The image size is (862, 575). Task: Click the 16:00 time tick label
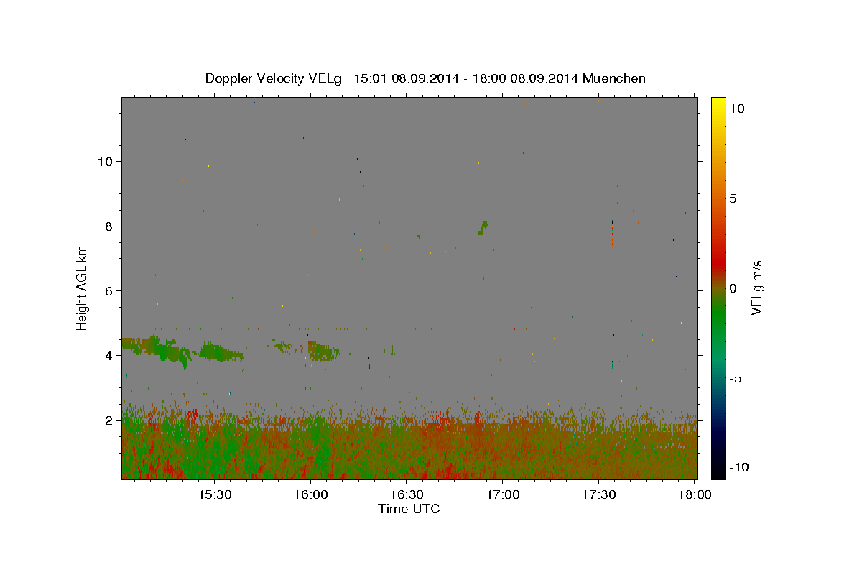point(310,495)
